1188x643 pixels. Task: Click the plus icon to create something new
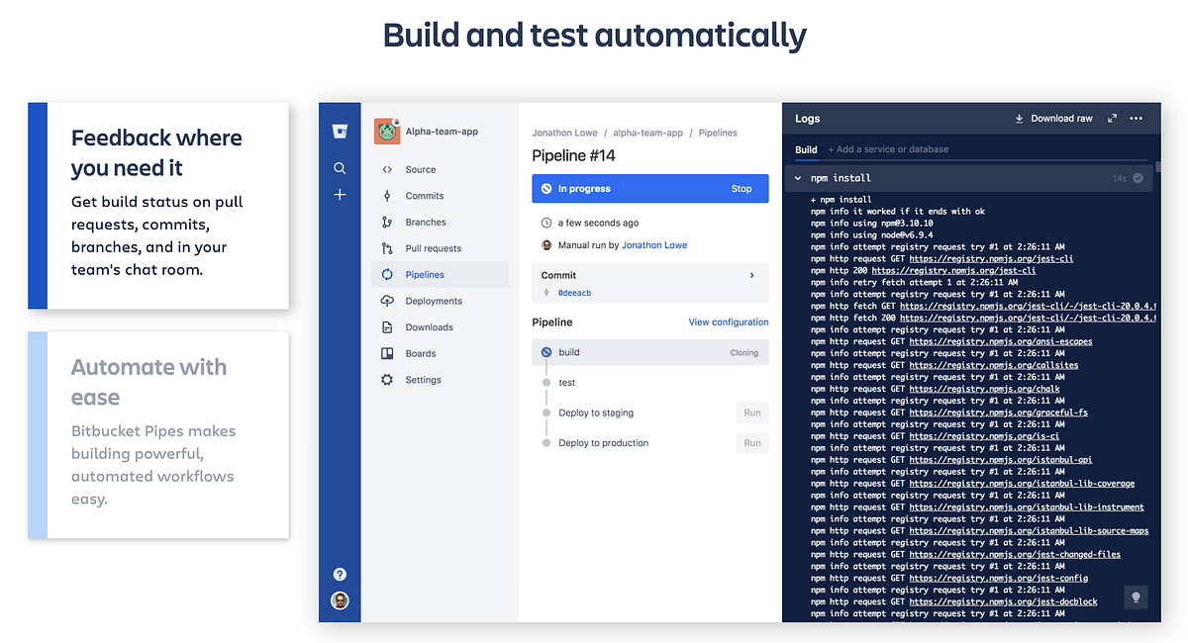340,195
